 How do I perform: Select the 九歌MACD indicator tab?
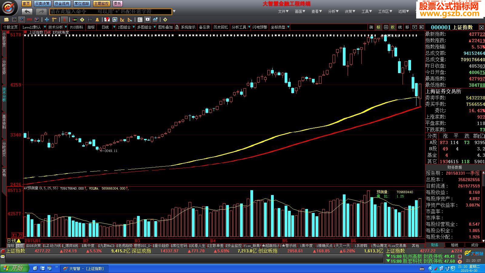pyautogui.click(x=106, y=246)
